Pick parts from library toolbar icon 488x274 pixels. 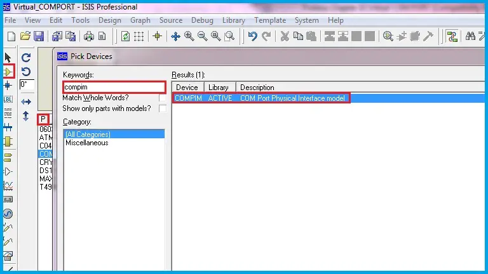tap(388, 36)
